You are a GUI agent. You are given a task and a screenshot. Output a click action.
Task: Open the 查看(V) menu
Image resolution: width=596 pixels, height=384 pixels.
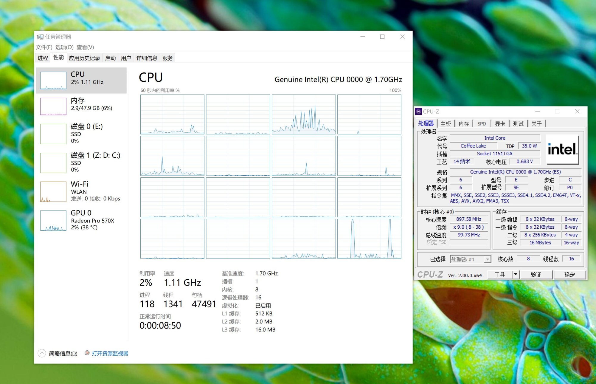[85, 47]
